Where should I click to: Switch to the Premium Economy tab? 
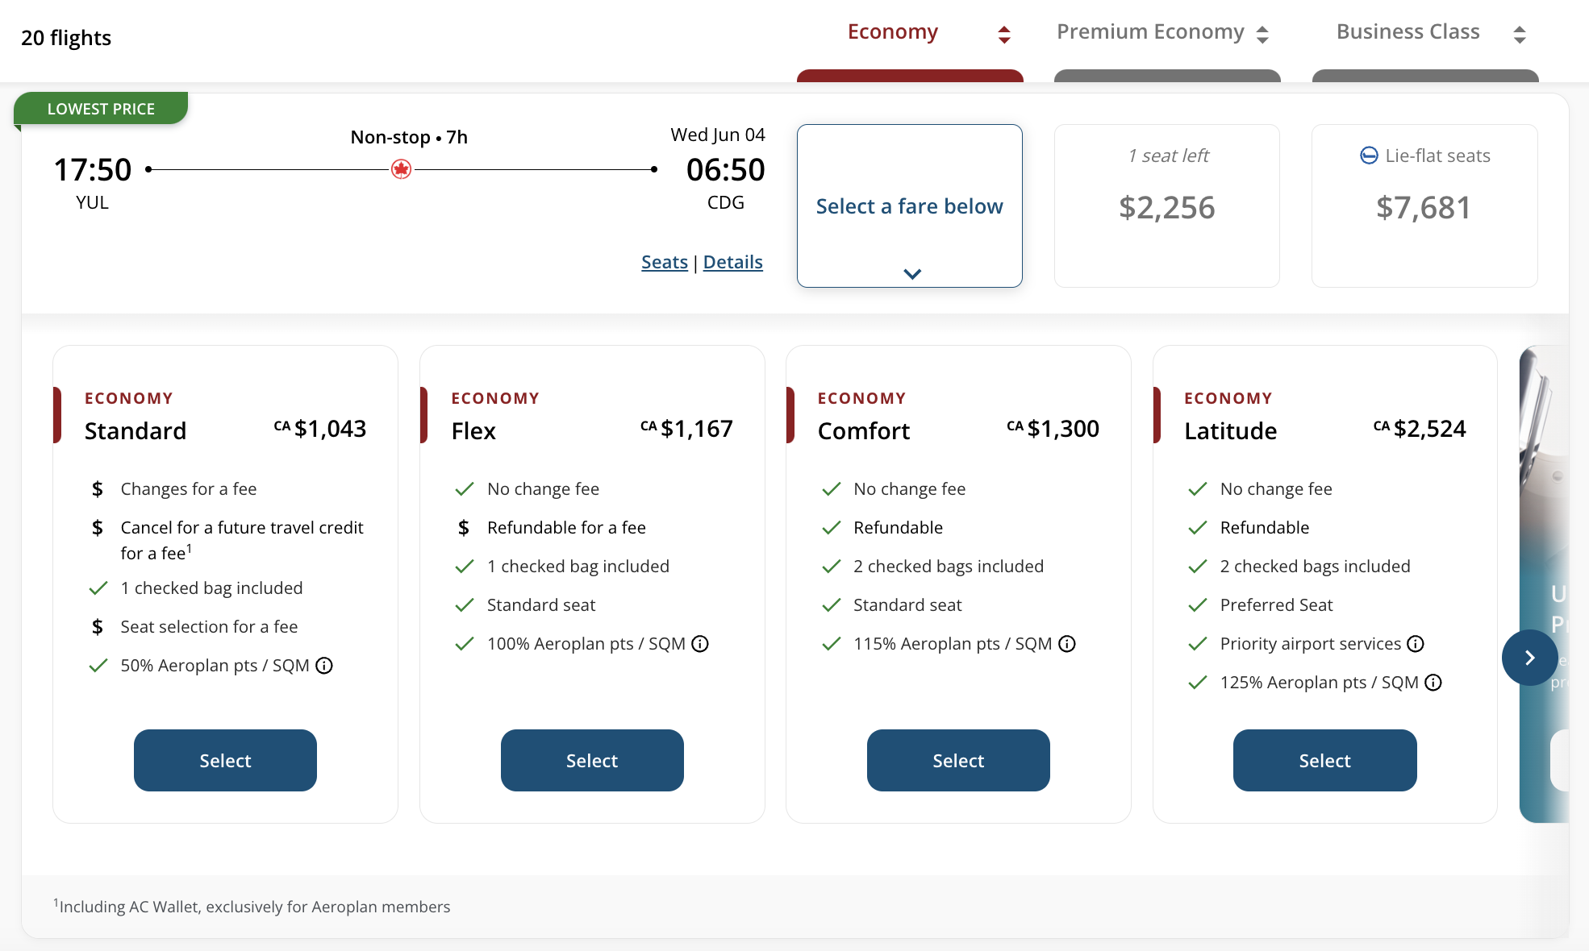pos(1150,31)
